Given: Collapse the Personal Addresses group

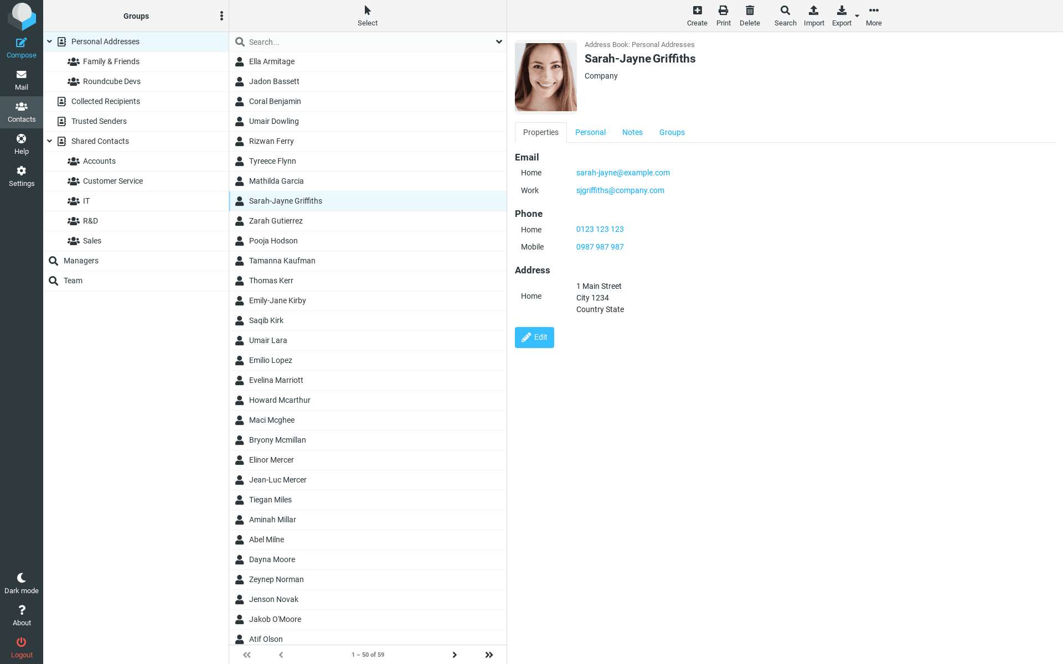Looking at the screenshot, I should point(49,41).
